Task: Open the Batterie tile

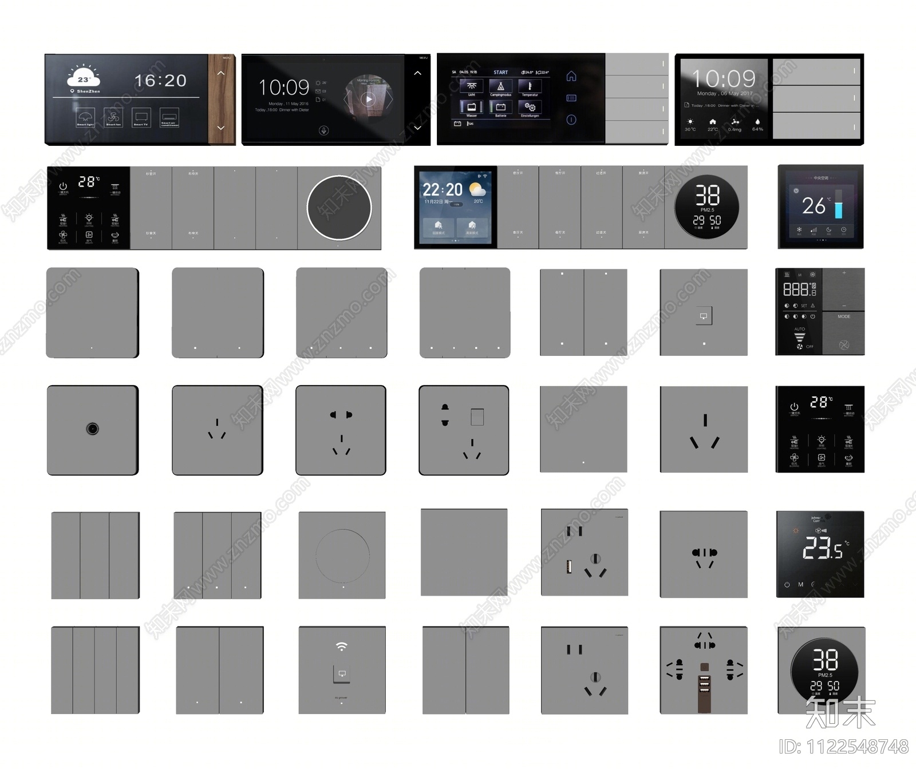Action: pos(500,108)
